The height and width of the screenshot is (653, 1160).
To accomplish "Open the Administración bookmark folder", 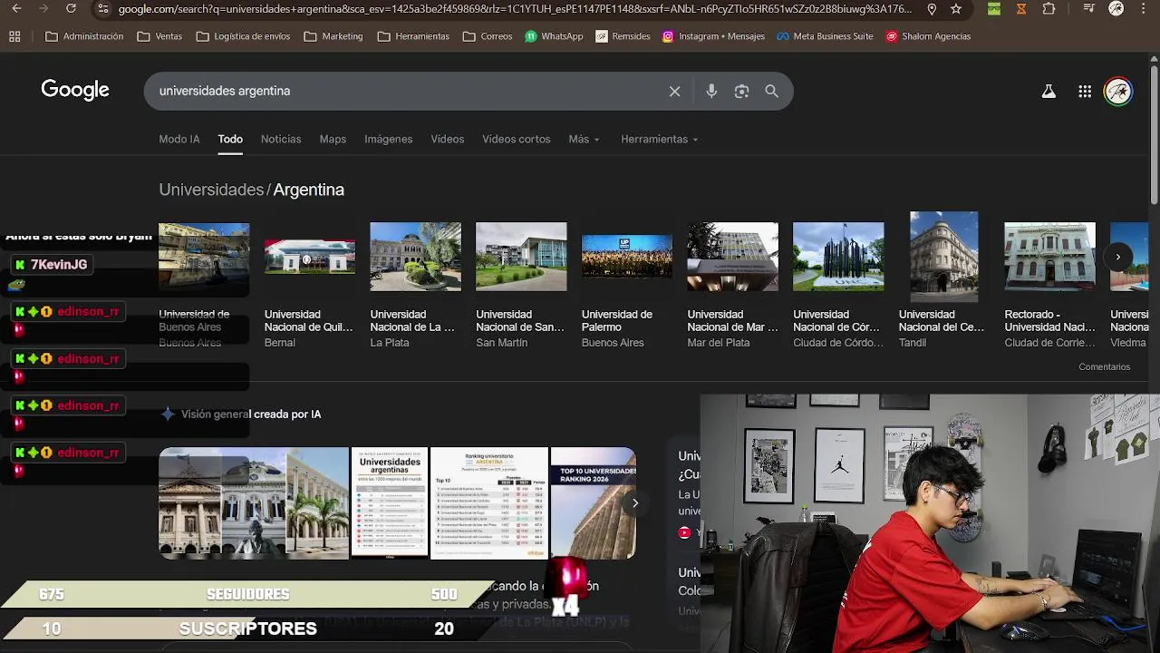I will coord(84,36).
